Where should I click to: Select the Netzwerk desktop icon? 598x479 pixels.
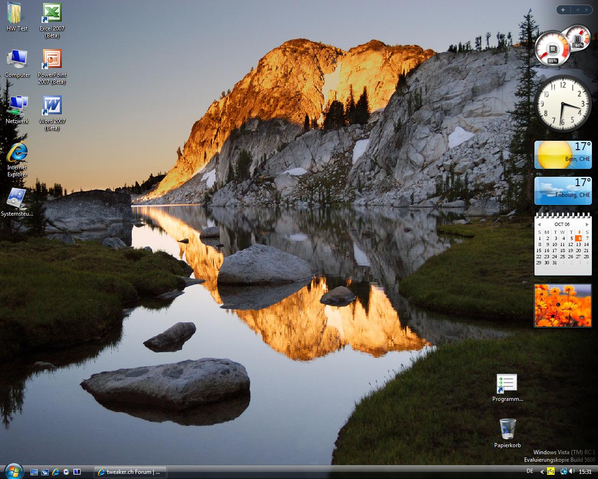(x=17, y=106)
